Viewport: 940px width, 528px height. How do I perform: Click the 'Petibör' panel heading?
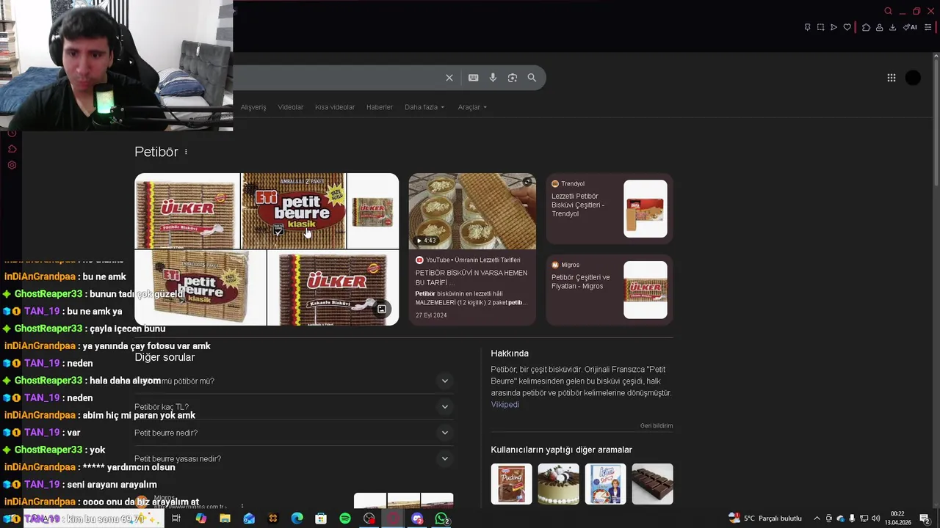pyautogui.click(x=156, y=152)
